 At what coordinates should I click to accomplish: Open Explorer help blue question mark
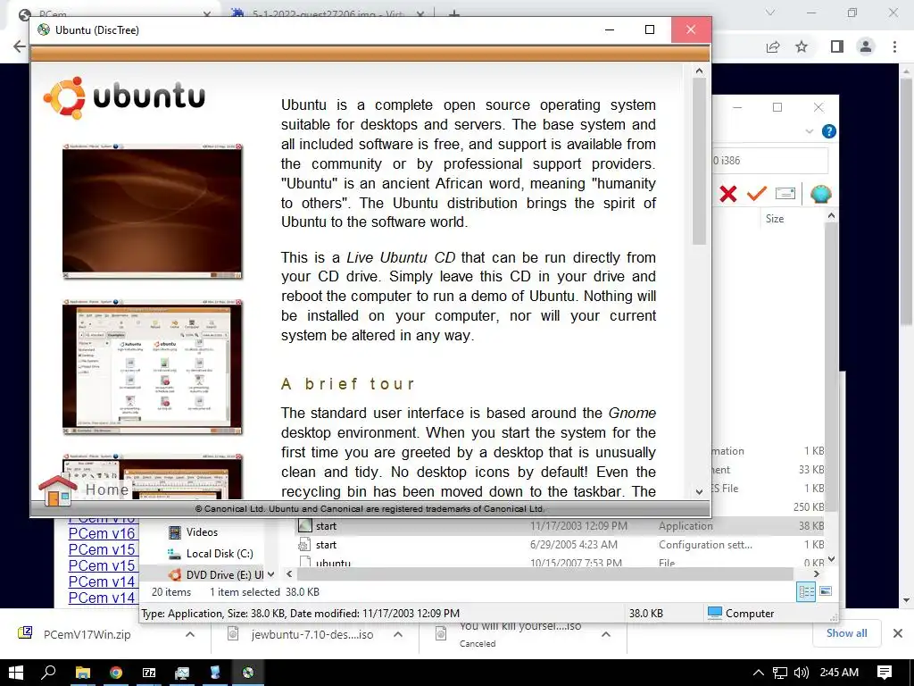[828, 131]
